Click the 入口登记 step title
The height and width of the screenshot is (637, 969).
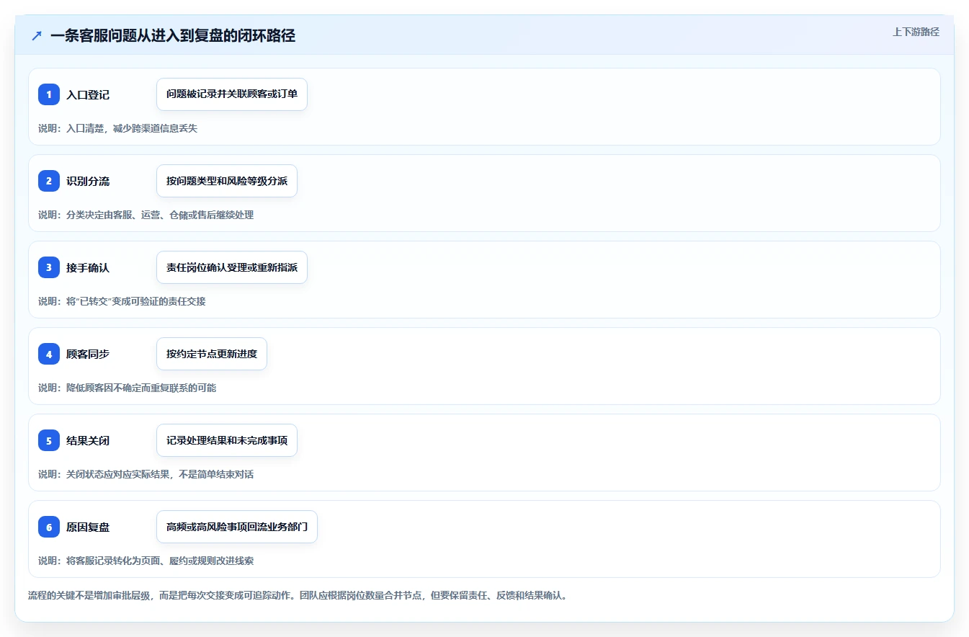point(88,94)
